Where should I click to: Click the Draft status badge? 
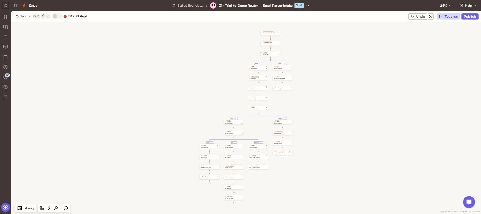tap(299, 6)
